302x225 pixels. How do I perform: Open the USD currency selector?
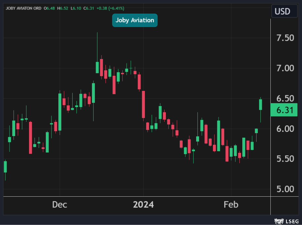coord(283,12)
